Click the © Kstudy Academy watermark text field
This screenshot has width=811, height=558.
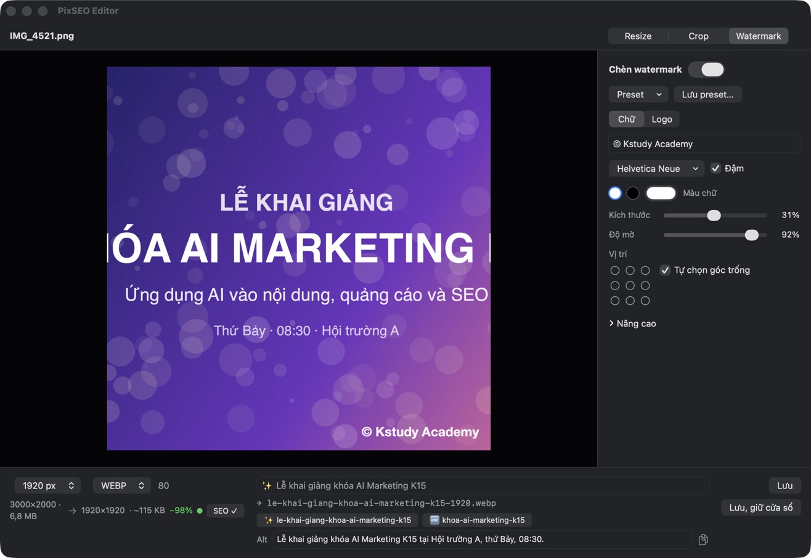704,144
